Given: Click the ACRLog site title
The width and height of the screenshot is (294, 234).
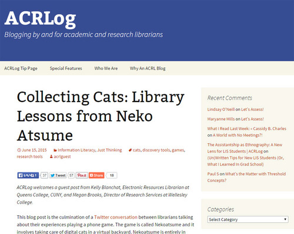Looking at the screenshot, I should click(x=40, y=19).
